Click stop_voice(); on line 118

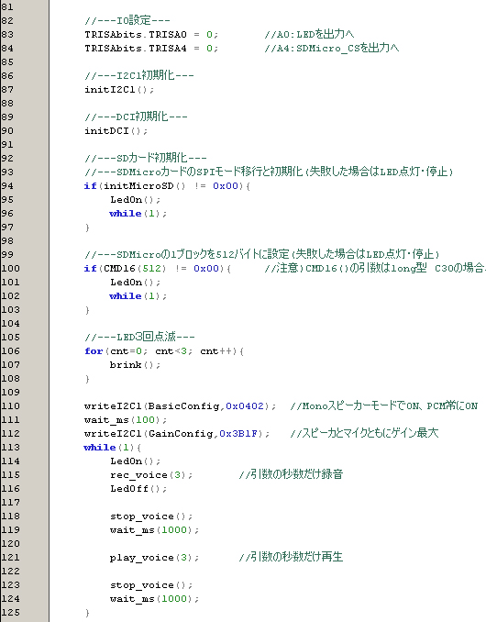[x=151, y=516]
